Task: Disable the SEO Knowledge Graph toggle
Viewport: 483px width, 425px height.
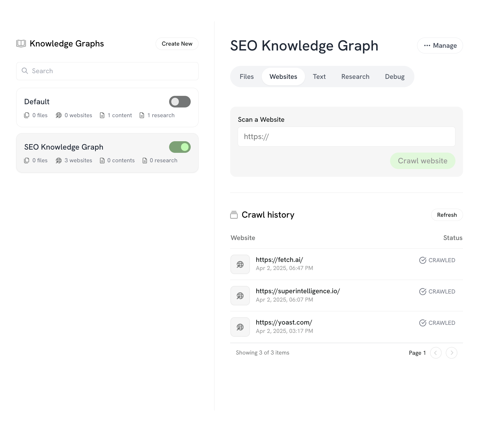Action: pos(180,147)
